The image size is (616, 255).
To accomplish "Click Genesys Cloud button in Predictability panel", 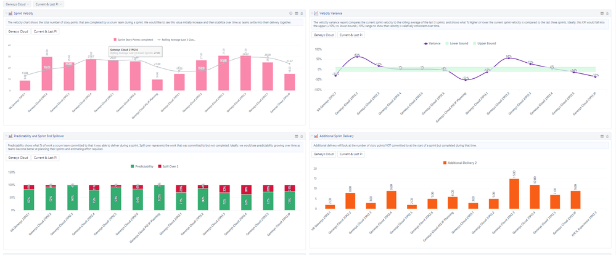I will [18, 158].
